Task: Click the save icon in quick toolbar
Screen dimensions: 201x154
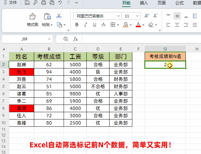Action: pyautogui.click(x=27, y=3)
